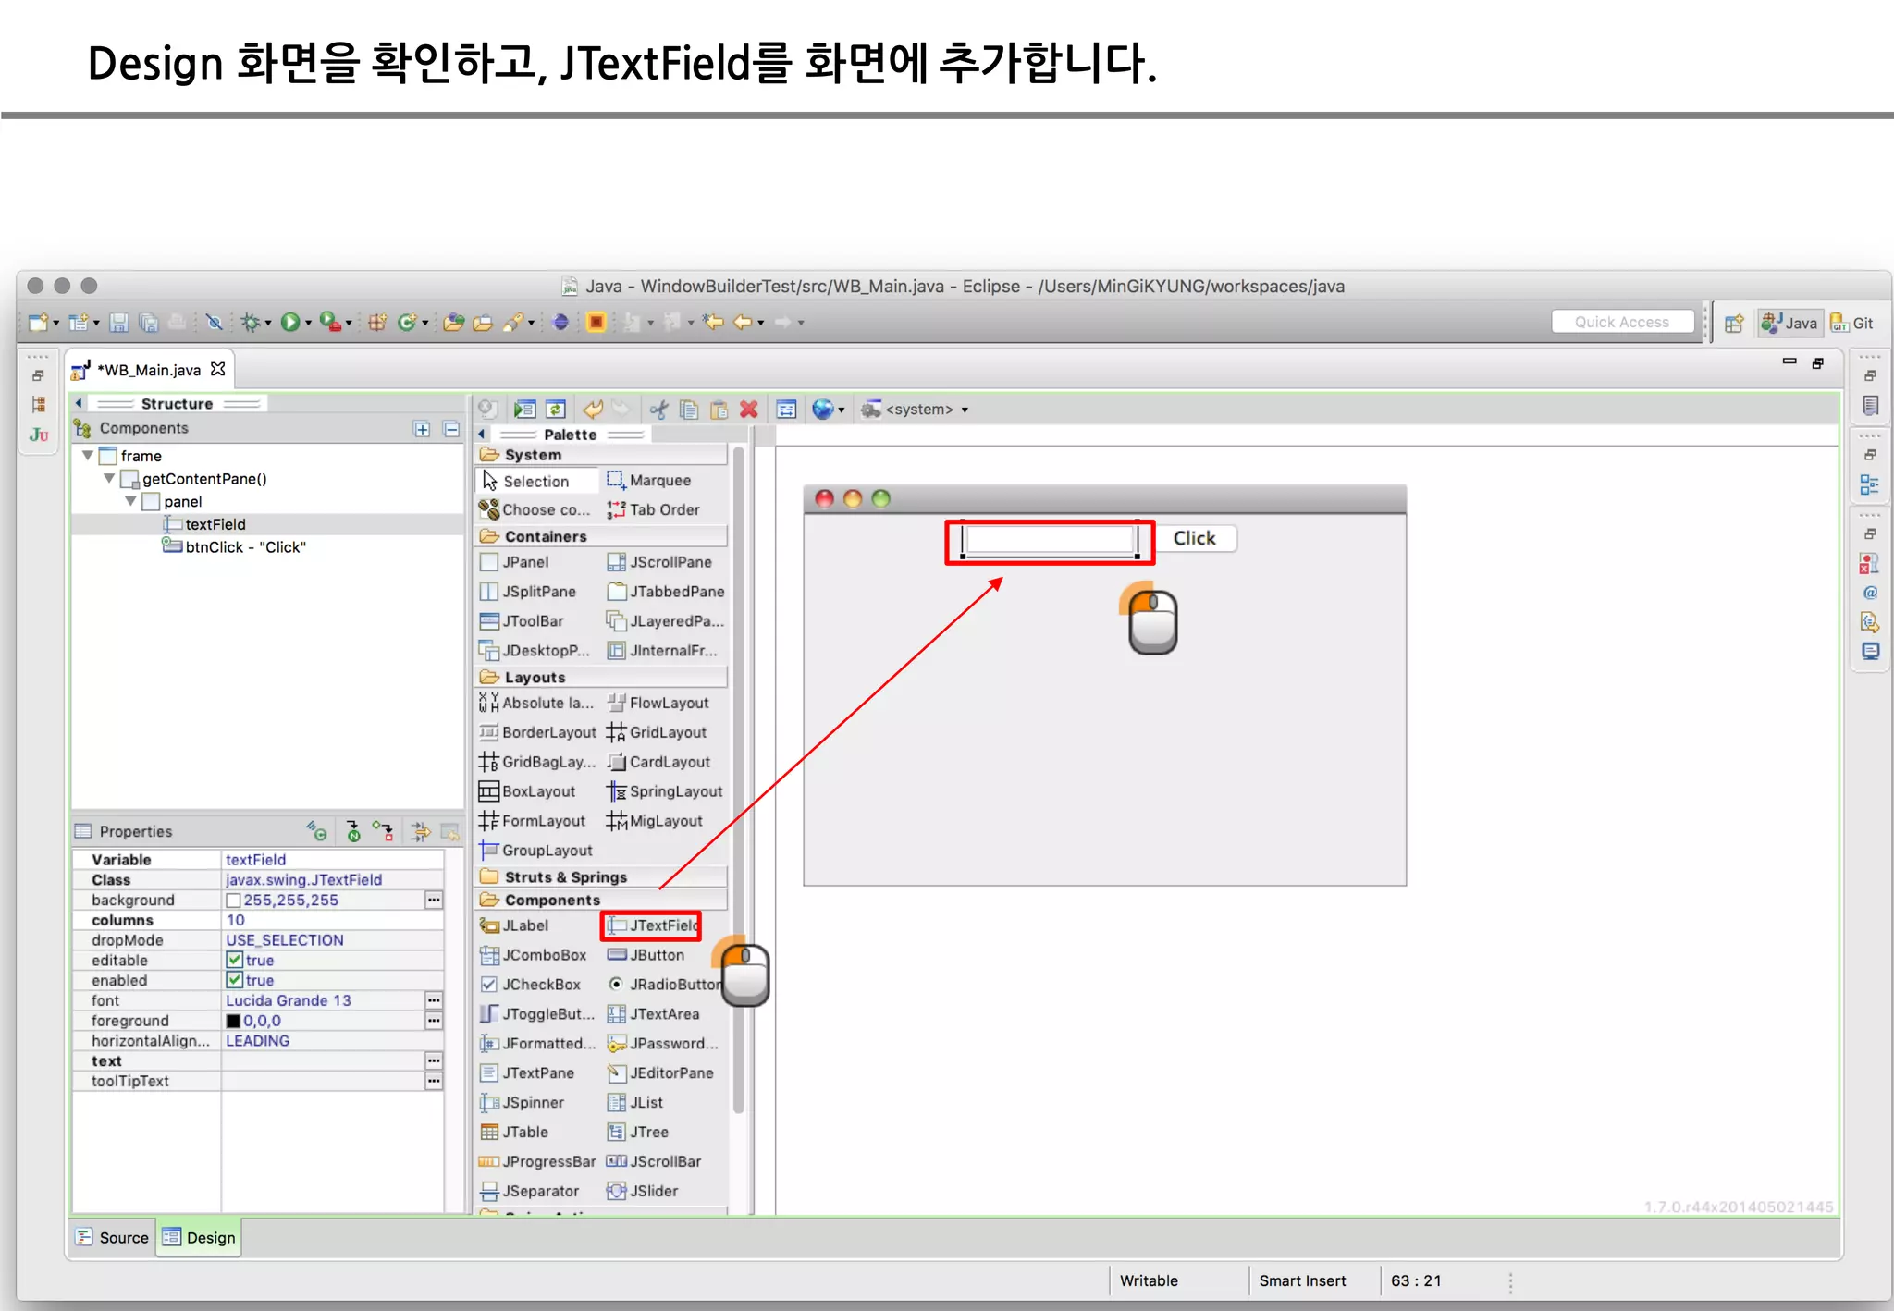Open text property editor ellipsis button

point(434,1060)
